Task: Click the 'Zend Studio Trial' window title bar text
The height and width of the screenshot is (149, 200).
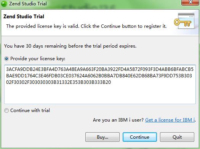Action: [x=28, y=3]
